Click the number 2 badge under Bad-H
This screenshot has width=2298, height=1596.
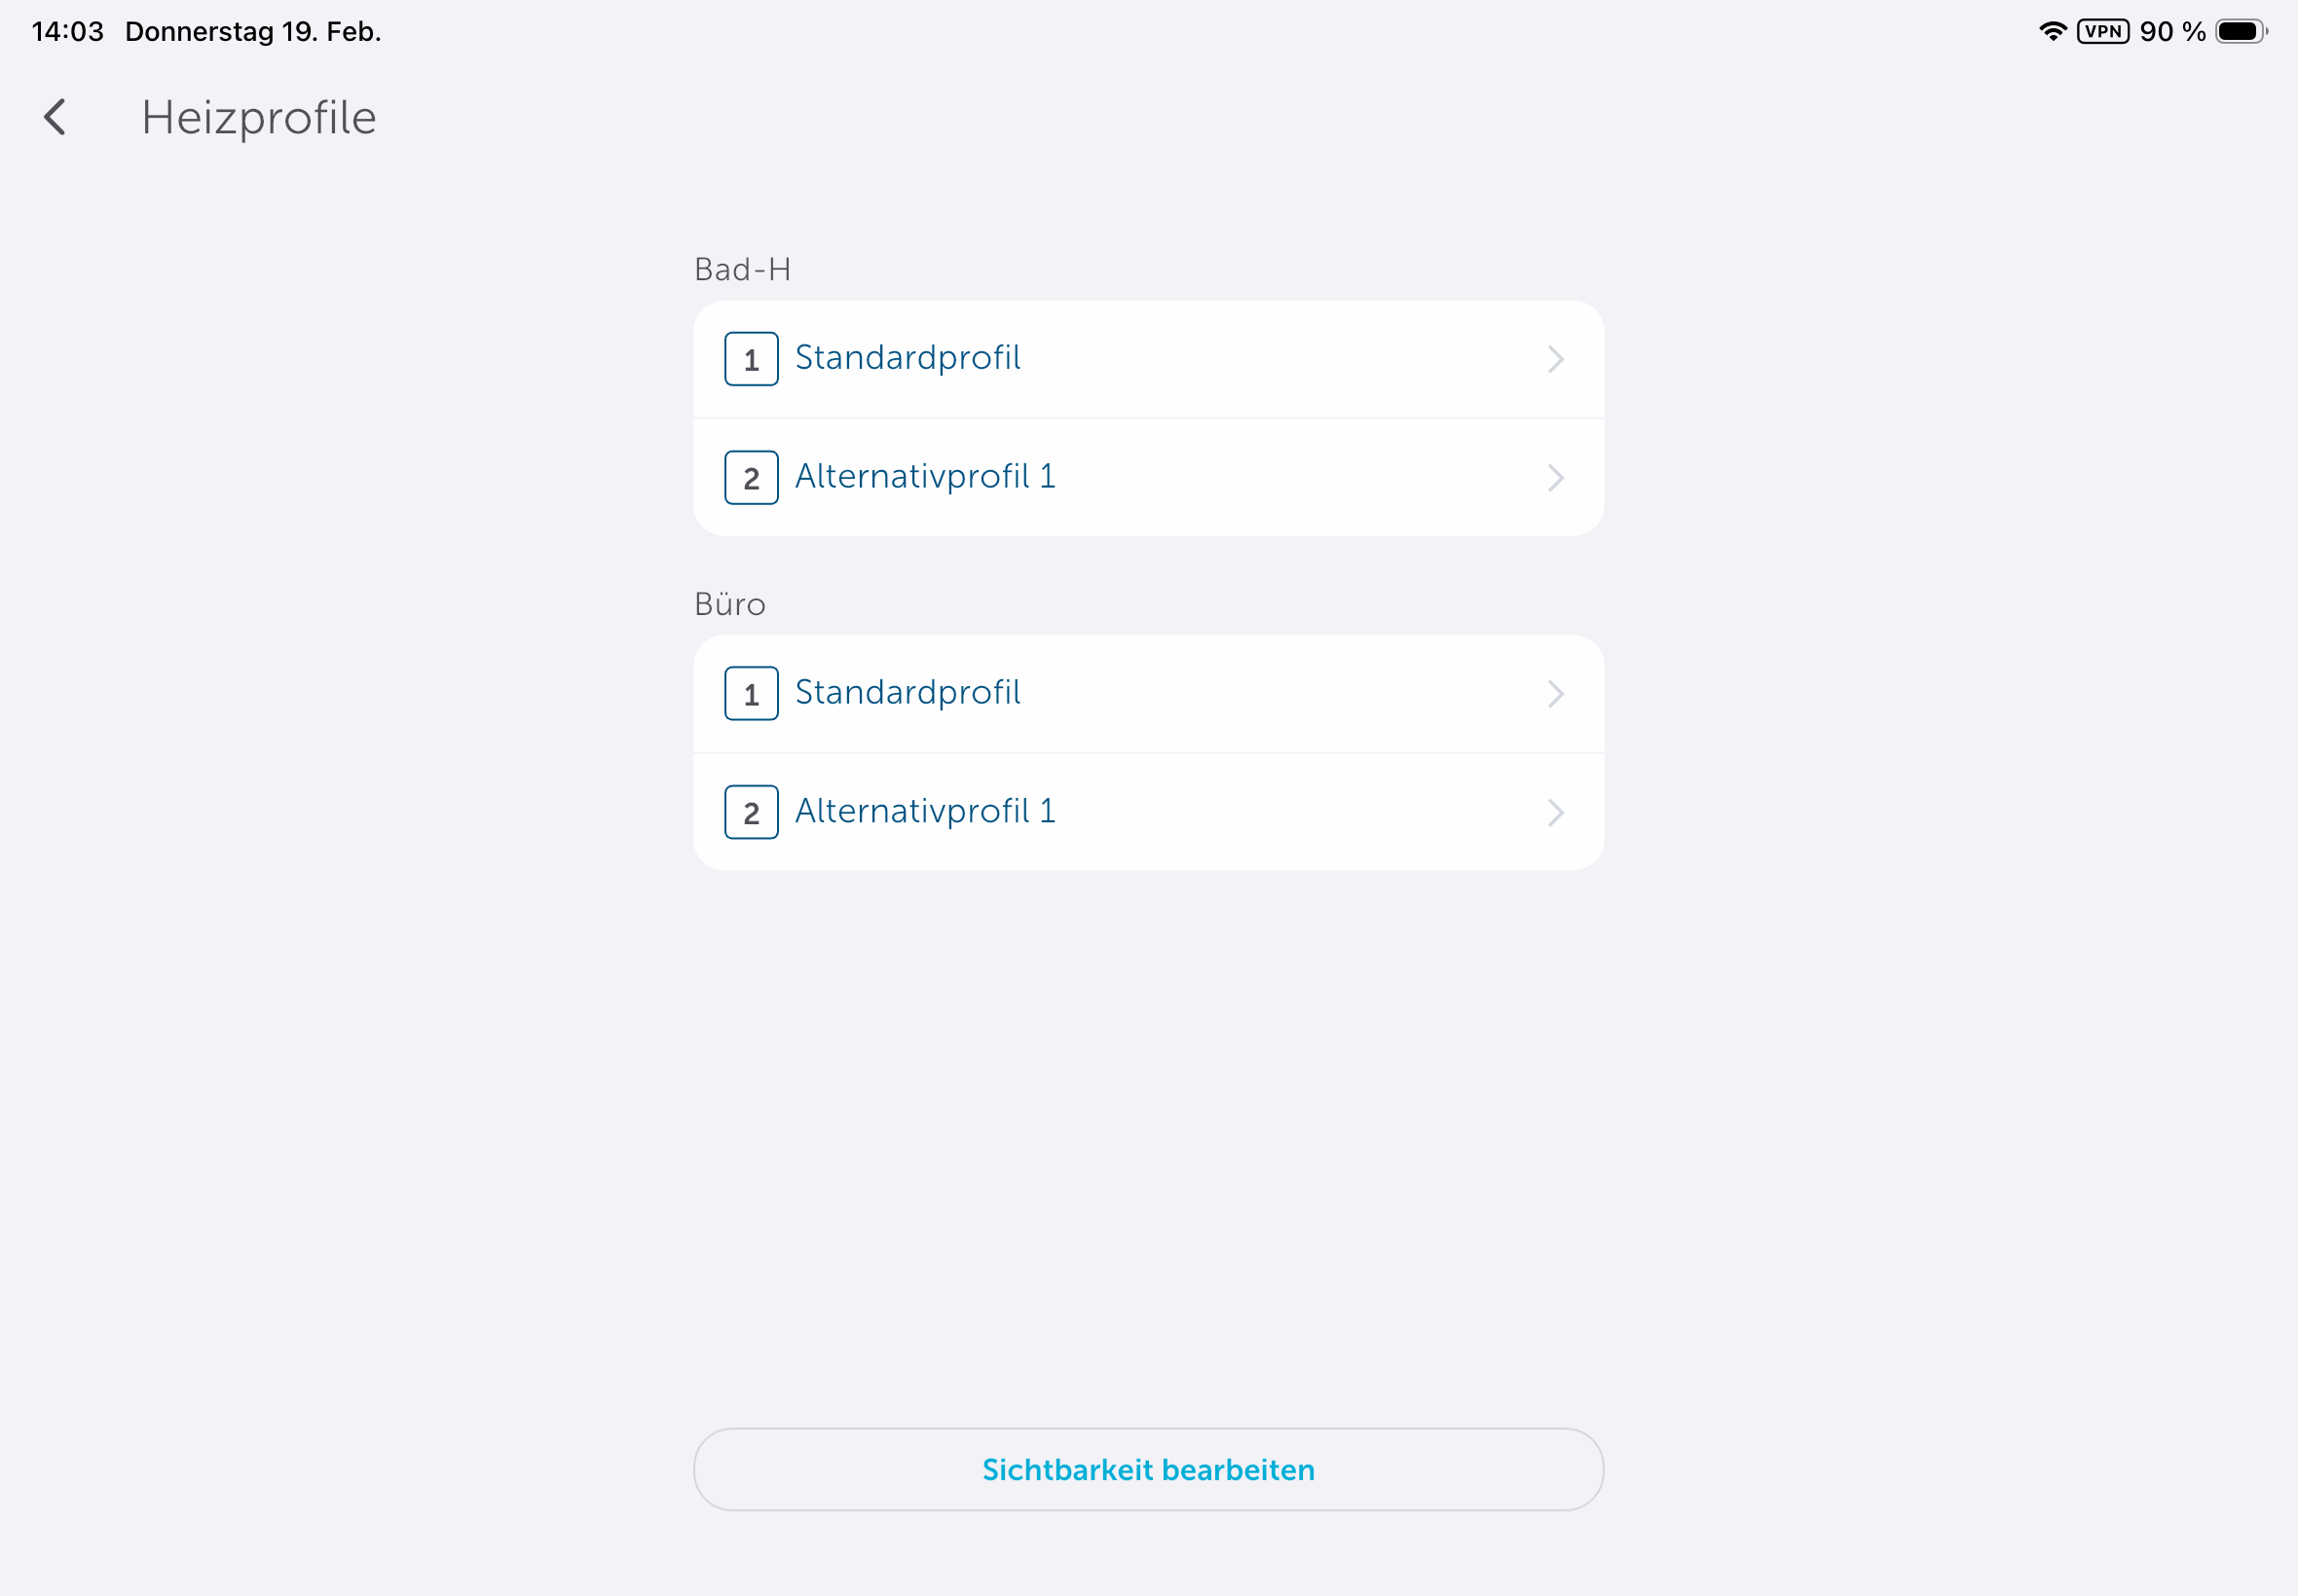click(x=751, y=478)
